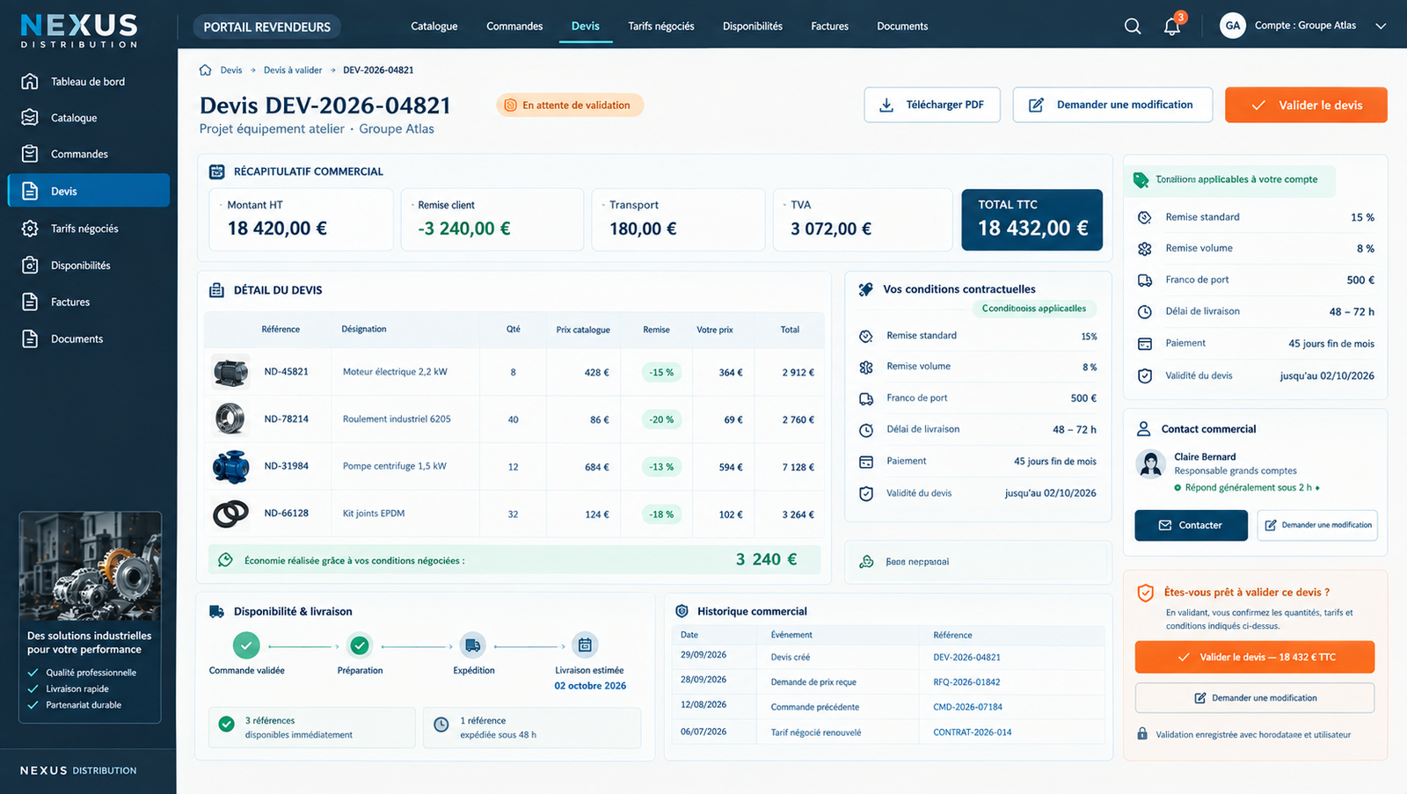1407x794 pixels.
Task: Click the Préparation checkmark step icon
Action: coord(360,645)
